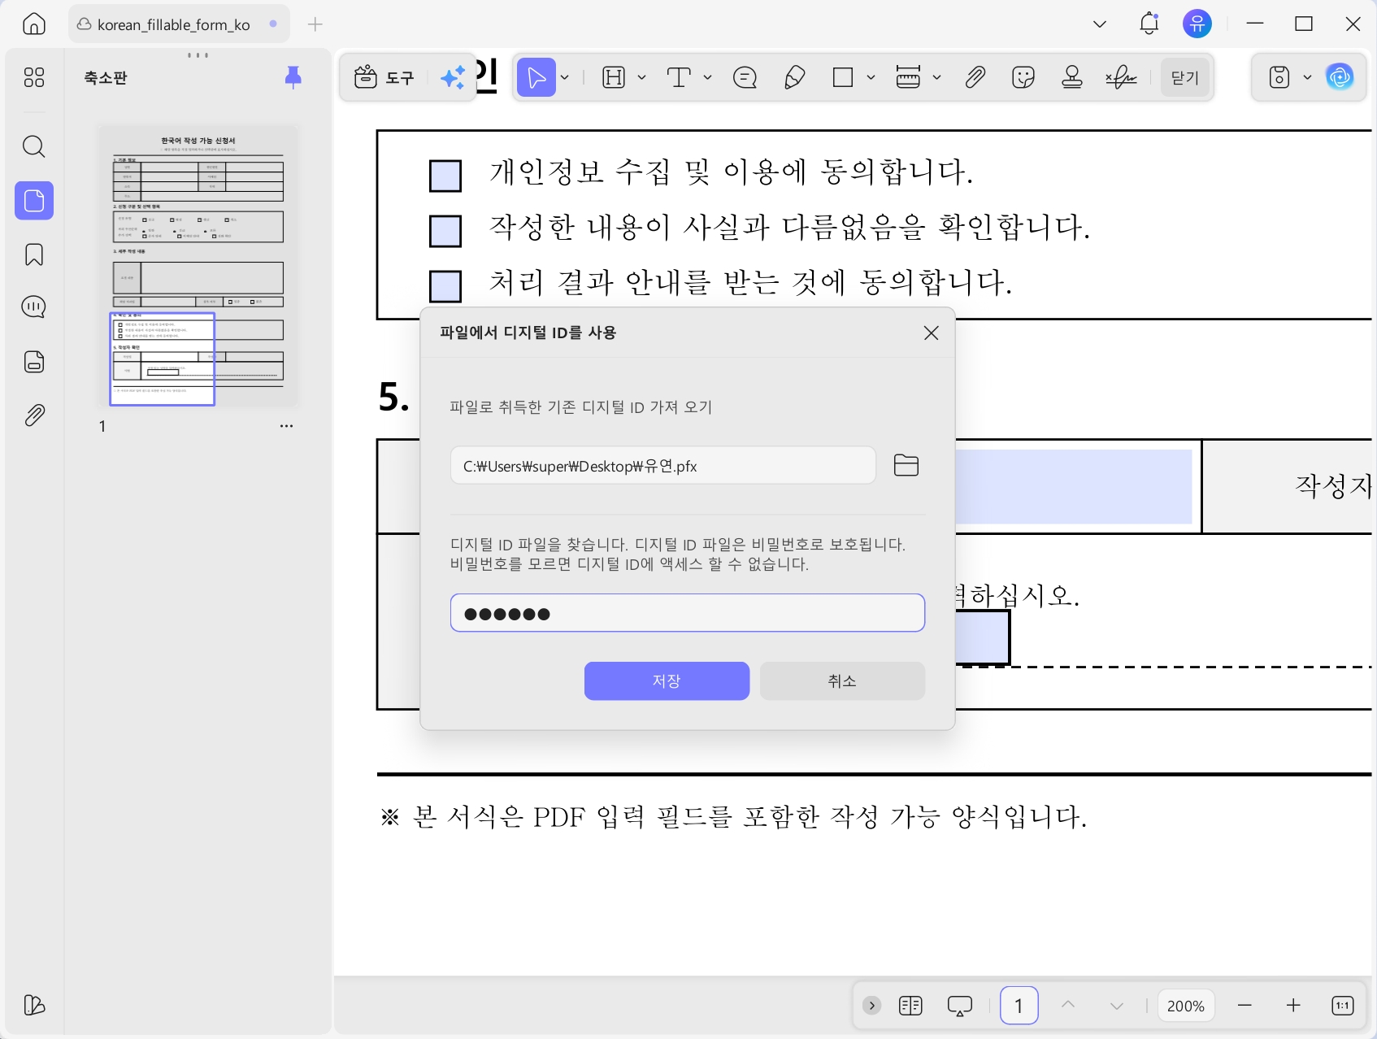Open thumbnail page 1 more options menu
This screenshot has height=1039, width=1377.
[286, 426]
